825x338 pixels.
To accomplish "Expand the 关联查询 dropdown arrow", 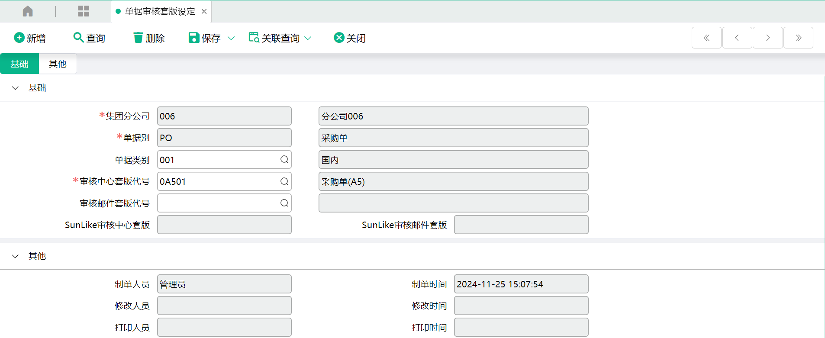I will (308, 38).
